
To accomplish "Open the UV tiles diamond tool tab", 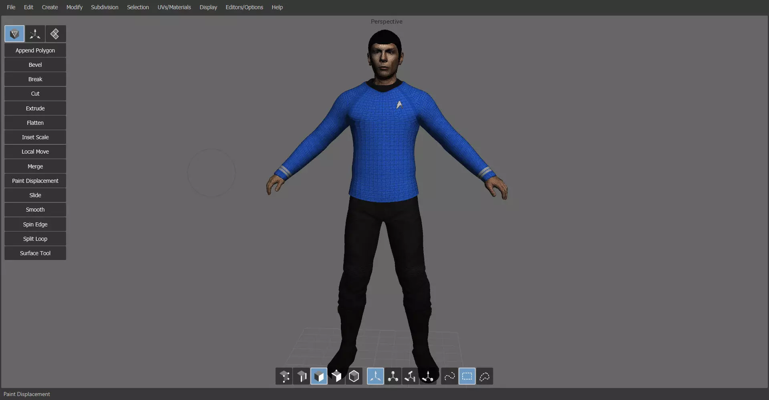I will tap(55, 34).
